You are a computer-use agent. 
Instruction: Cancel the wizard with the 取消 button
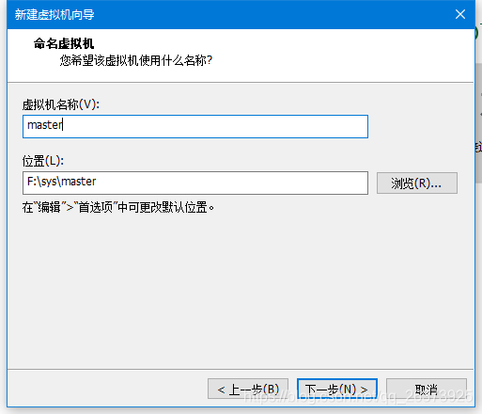427,389
